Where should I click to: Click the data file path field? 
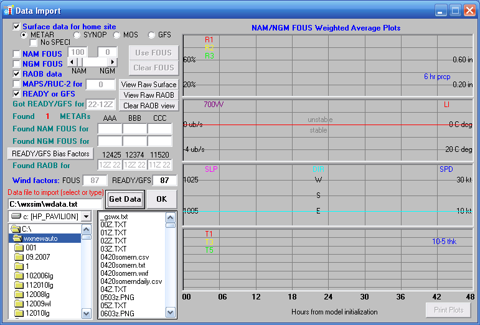[55, 204]
